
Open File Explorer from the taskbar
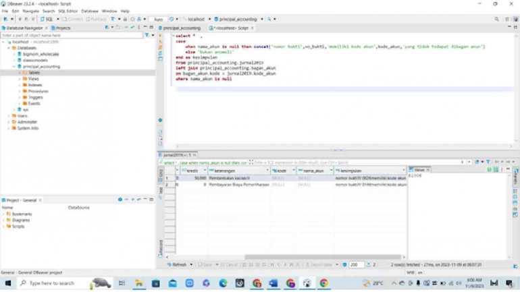[139, 283]
